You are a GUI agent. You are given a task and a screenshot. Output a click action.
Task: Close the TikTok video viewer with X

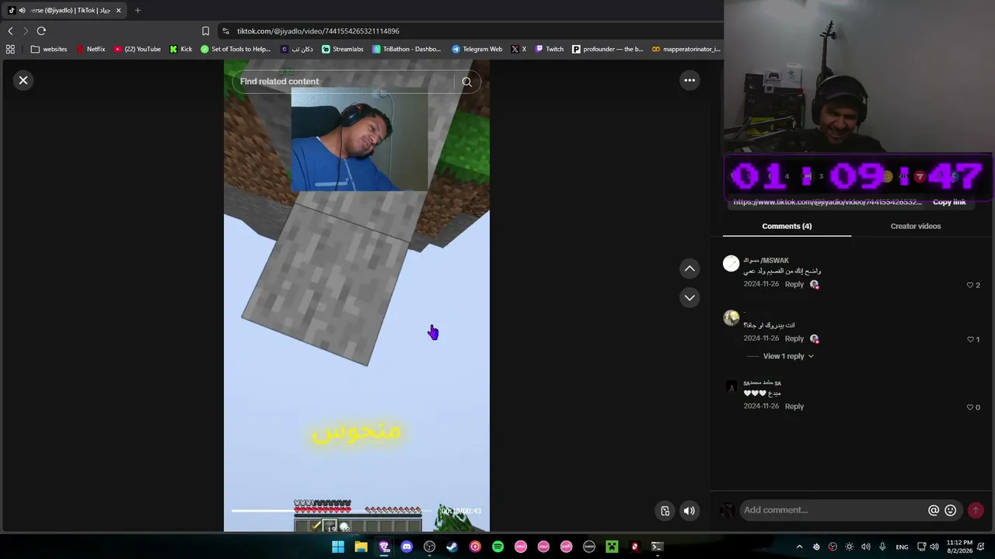click(23, 80)
